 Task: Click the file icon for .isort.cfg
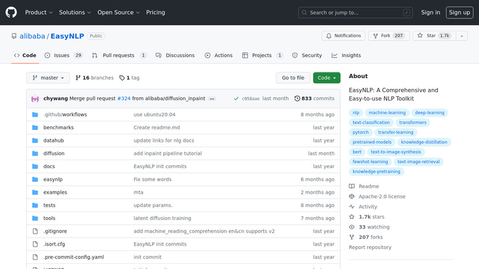pos(35,244)
